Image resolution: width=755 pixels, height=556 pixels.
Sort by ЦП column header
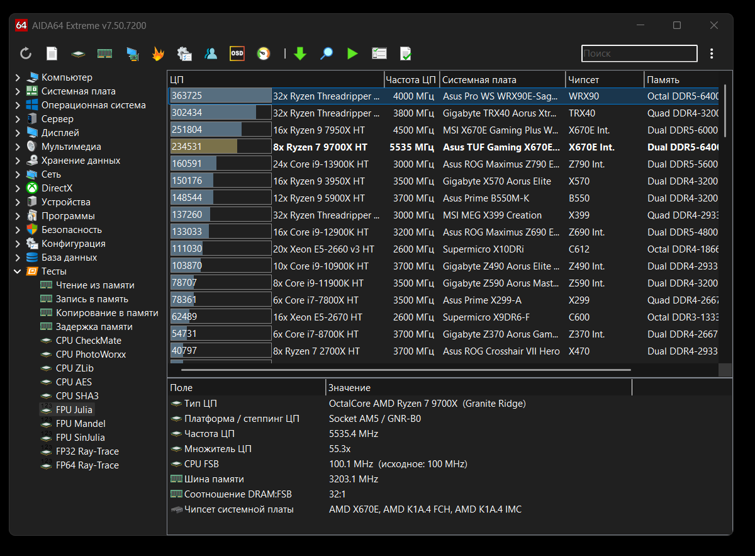(276, 80)
